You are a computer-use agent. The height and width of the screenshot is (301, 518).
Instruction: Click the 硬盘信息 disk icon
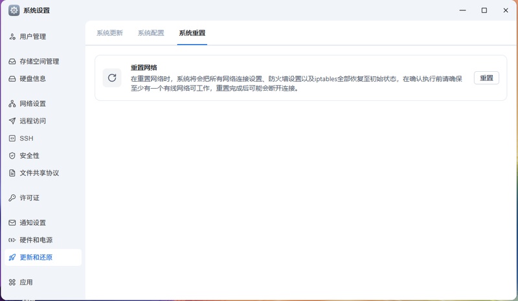pos(12,78)
